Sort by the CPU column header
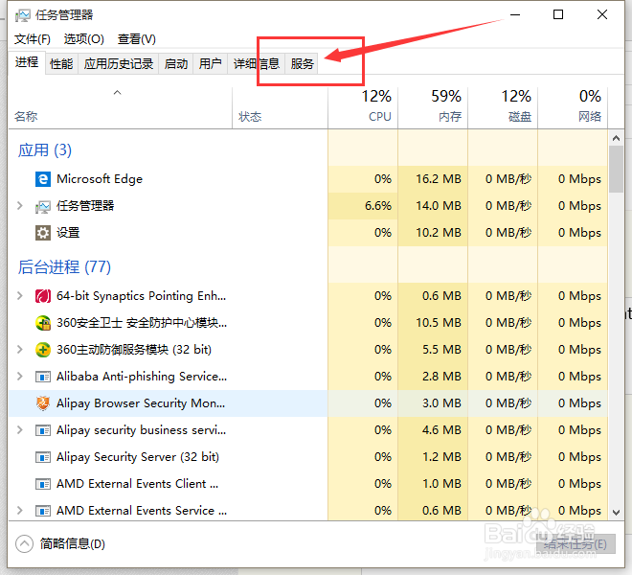This screenshot has height=575, width=632. tap(363, 108)
